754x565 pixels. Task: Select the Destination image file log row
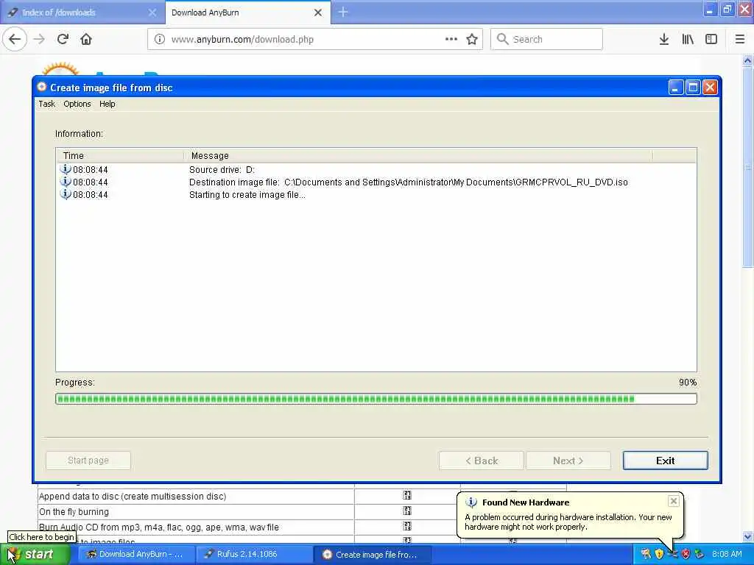coord(376,182)
